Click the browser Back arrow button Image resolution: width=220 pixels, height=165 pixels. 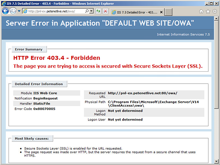(6, 11)
